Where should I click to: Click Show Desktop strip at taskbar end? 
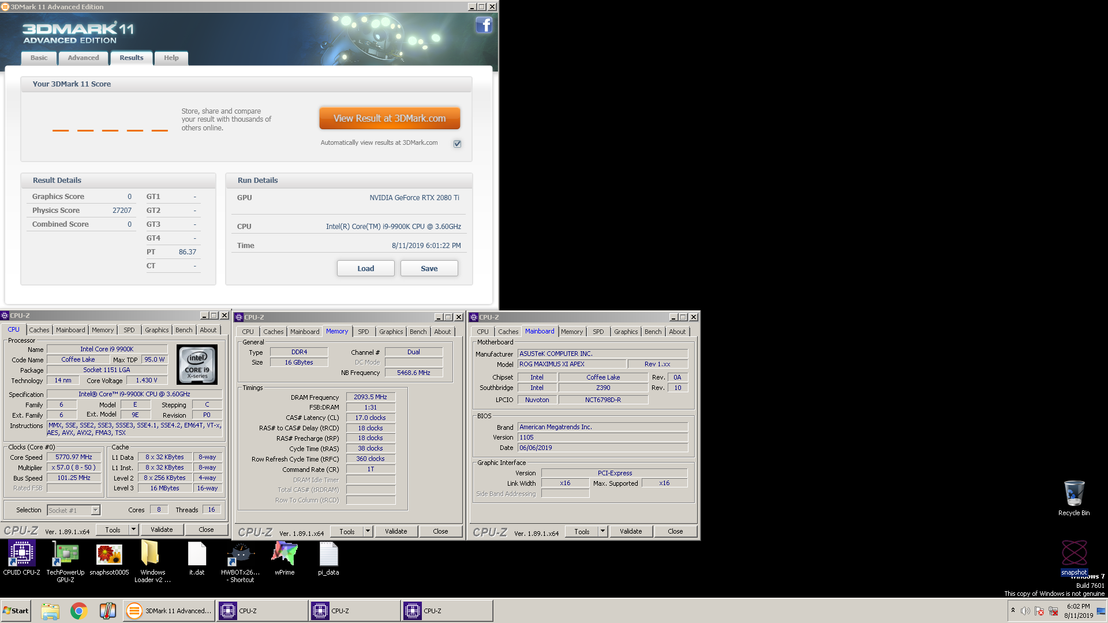pyautogui.click(x=1102, y=611)
